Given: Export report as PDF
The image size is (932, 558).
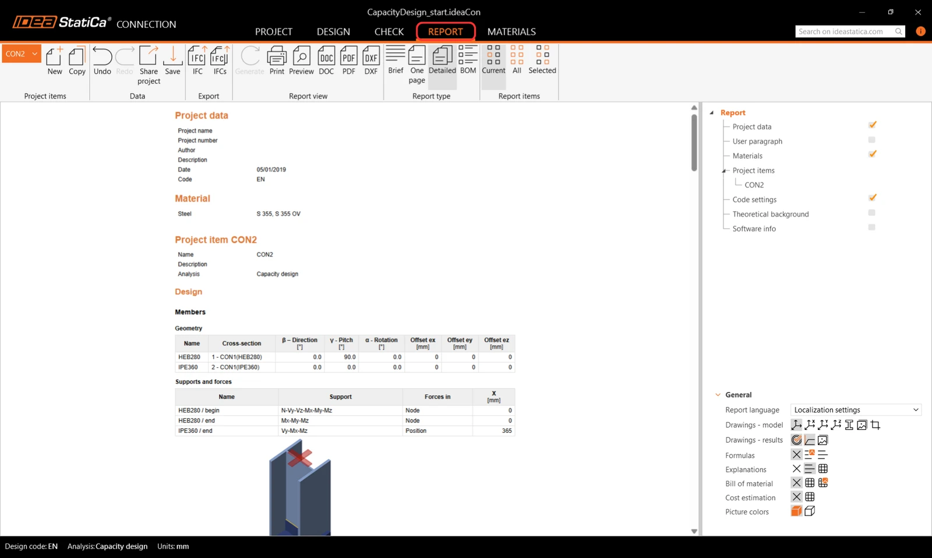Looking at the screenshot, I should [348, 61].
